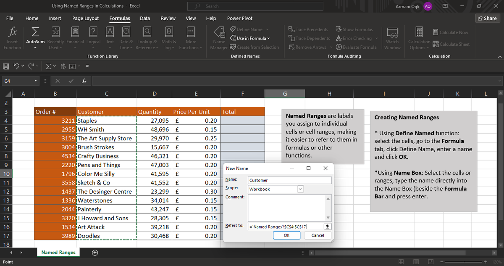Switch to Page Break Preview view
This screenshot has height=266, width=504.
point(430,262)
